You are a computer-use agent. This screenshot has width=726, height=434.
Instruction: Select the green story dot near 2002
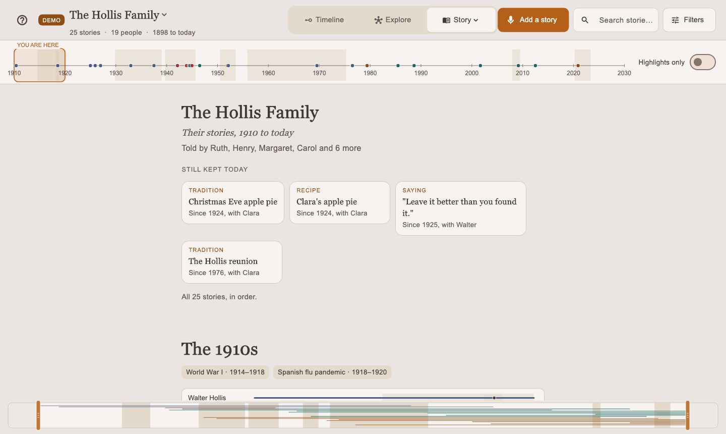click(480, 66)
